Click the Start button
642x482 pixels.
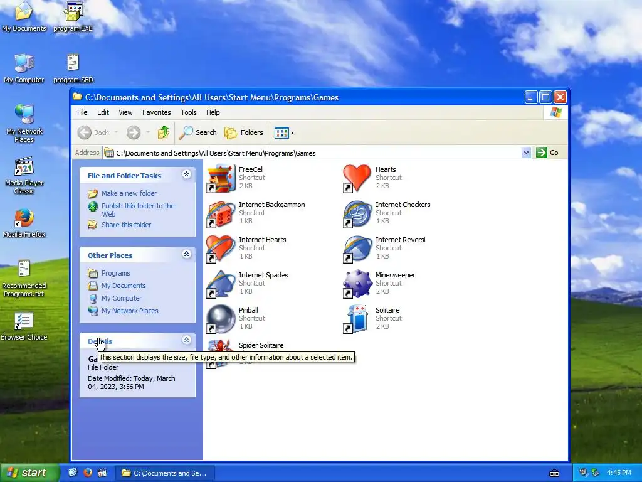coord(30,473)
